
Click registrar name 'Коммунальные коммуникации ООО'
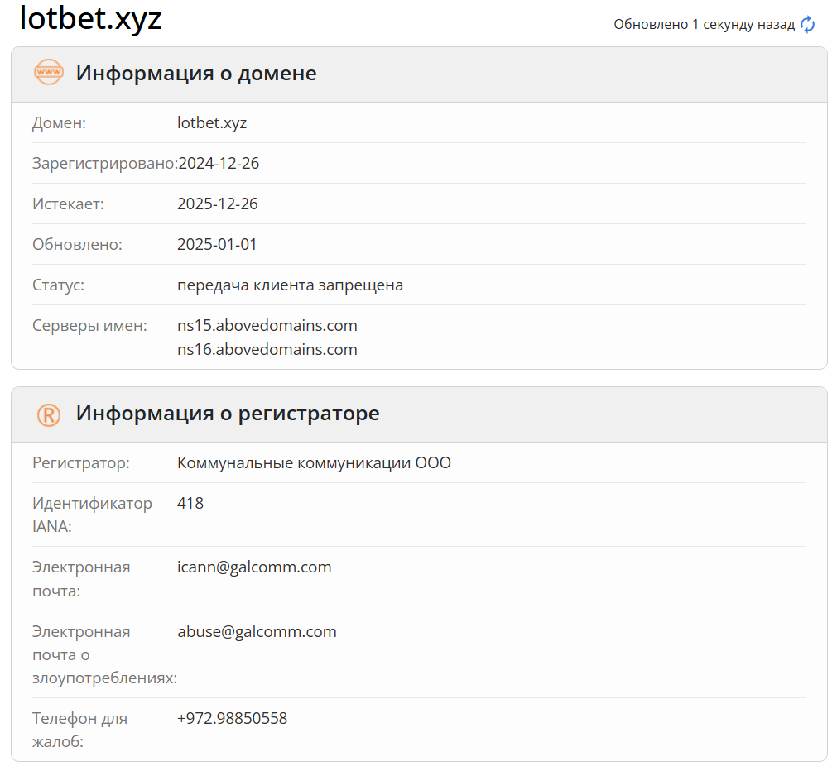314,463
